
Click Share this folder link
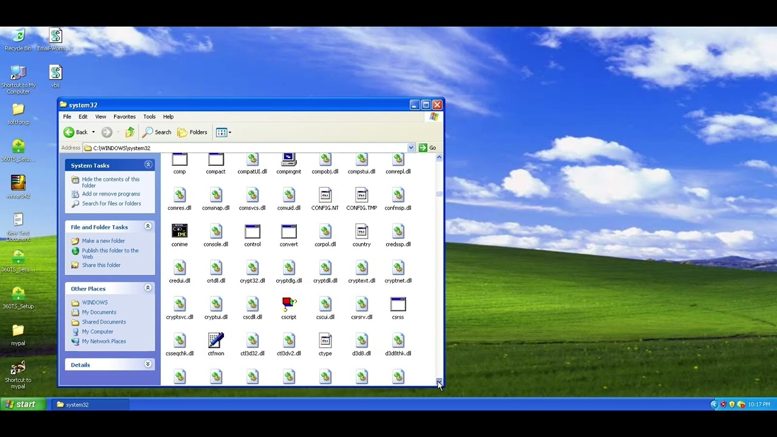click(x=101, y=265)
